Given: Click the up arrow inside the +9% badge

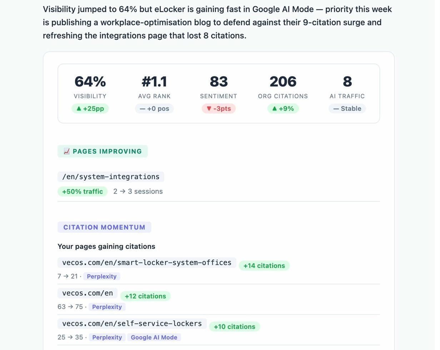Looking at the screenshot, I should click(274, 109).
